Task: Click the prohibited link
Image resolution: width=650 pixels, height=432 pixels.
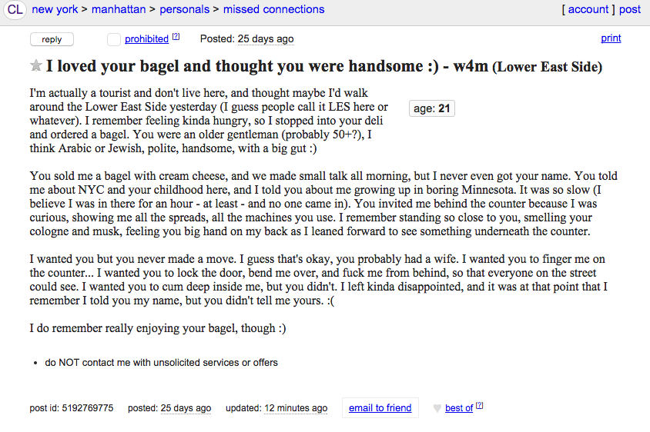Action: click(x=146, y=39)
